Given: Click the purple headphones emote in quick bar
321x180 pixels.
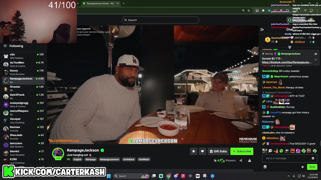Looking at the screenshot, I should pyautogui.click(x=298, y=151).
